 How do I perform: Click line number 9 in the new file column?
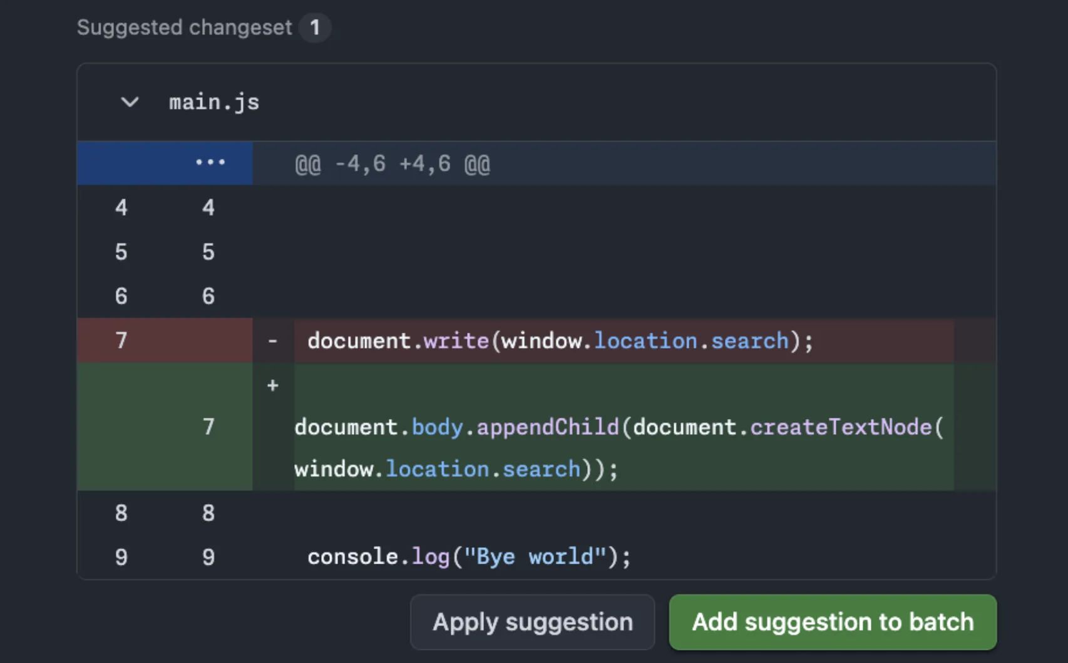point(208,556)
